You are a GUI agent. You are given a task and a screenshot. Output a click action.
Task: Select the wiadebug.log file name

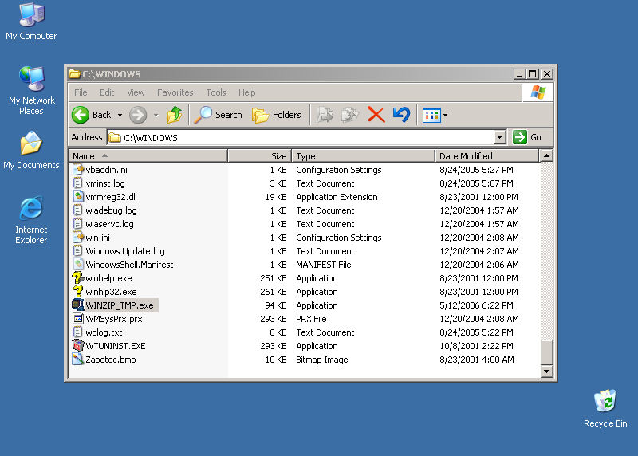point(111,210)
